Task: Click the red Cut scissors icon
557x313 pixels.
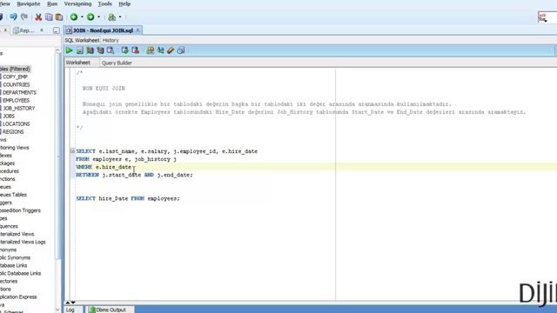Action: tap(38, 17)
